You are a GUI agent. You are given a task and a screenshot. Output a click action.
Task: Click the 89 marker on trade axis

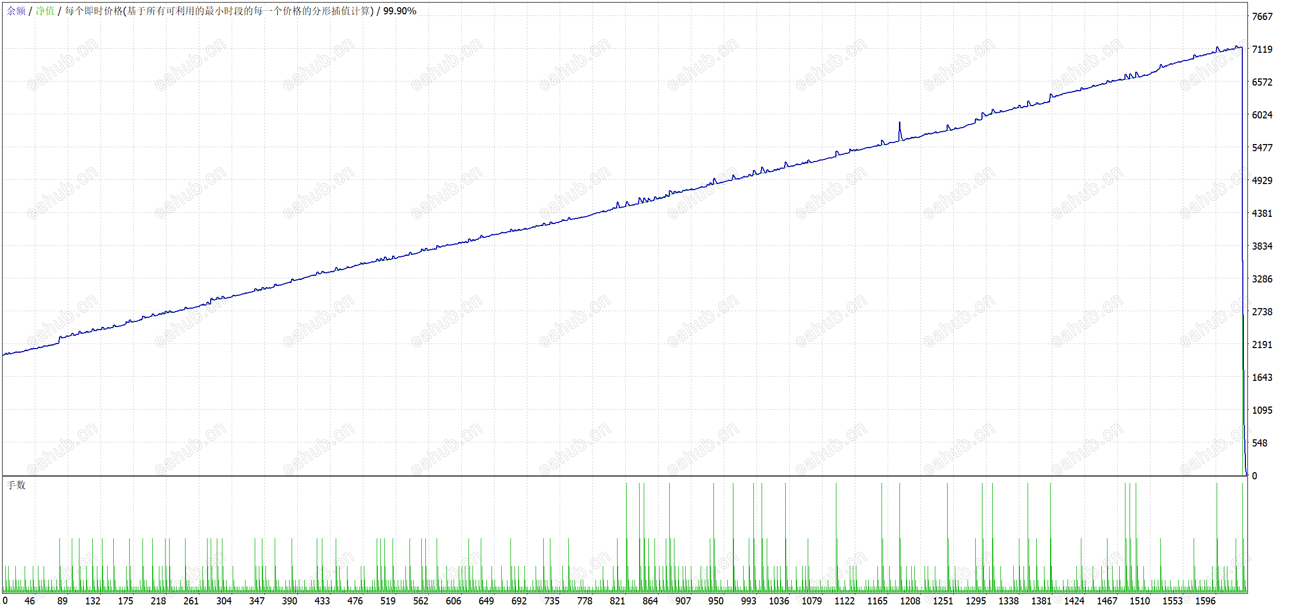point(63,601)
